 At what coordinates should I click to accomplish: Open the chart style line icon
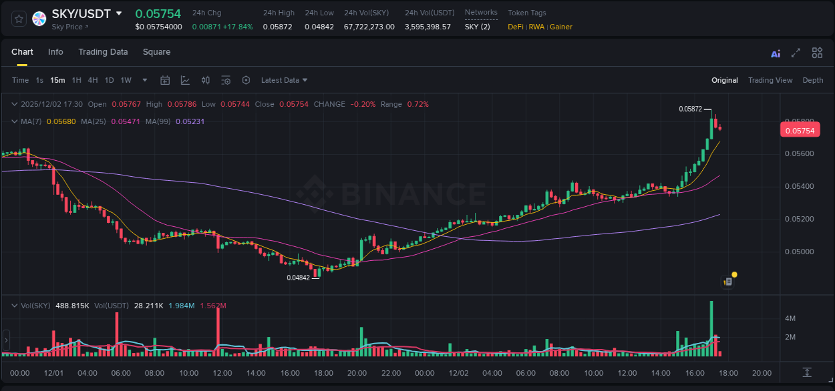185,80
